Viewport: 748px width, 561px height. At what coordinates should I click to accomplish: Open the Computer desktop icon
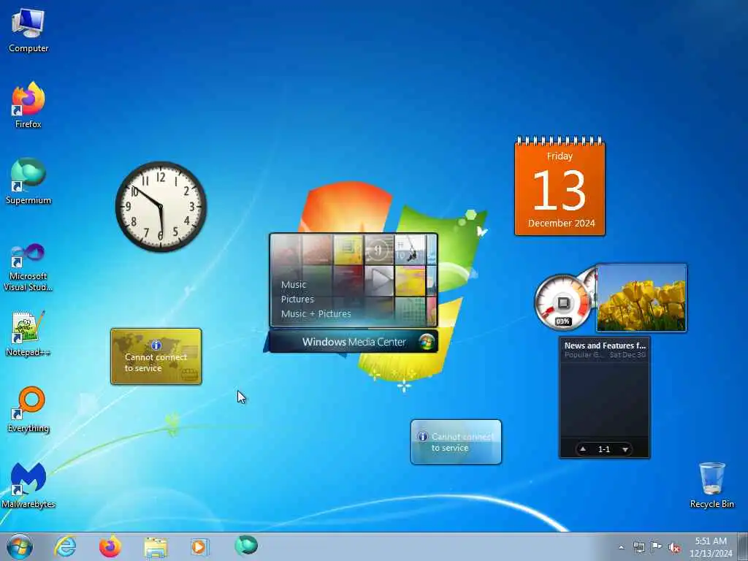[x=28, y=30]
